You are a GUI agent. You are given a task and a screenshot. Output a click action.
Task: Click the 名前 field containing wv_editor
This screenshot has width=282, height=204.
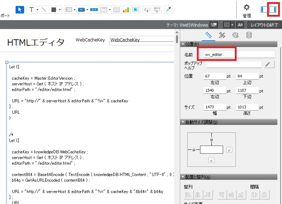click(x=239, y=55)
